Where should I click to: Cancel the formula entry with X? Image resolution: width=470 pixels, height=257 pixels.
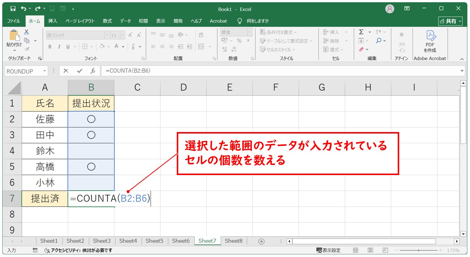pyautogui.click(x=66, y=71)
